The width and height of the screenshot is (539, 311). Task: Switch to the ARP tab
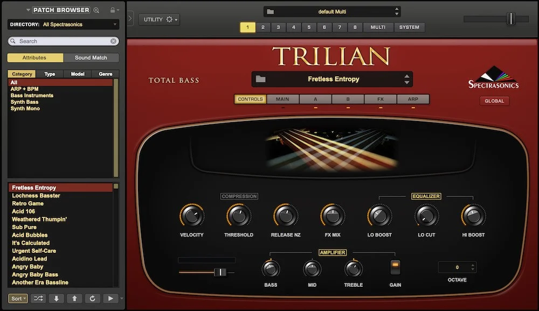click(413, 99)
